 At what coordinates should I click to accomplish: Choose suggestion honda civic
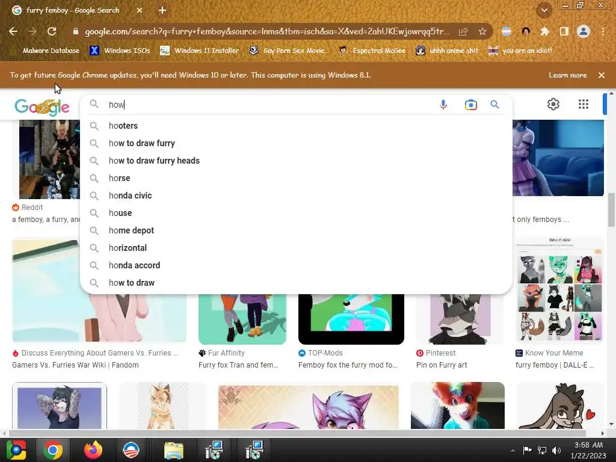click(x=296, y=196)
